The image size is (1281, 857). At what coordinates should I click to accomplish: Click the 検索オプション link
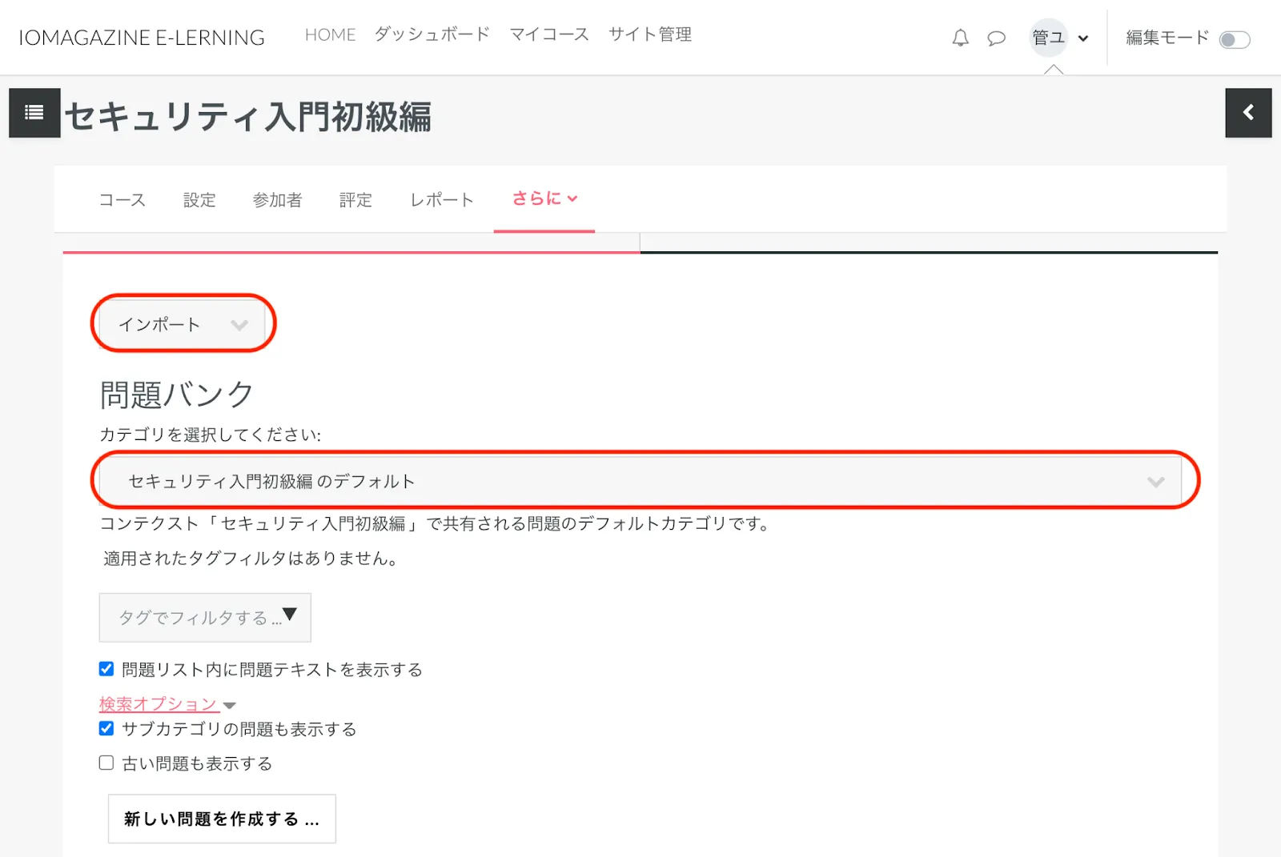tap(159, 704)
